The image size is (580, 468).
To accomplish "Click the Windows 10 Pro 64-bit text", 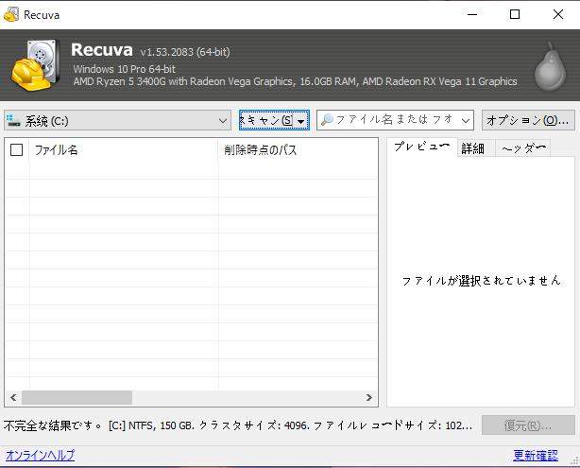I will [x=125, y=69].
